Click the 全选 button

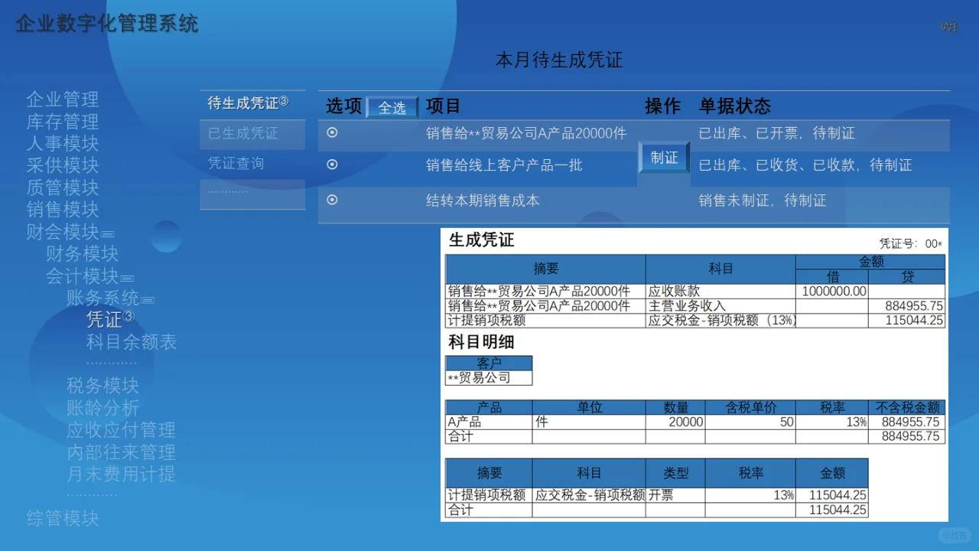(392, 108)
